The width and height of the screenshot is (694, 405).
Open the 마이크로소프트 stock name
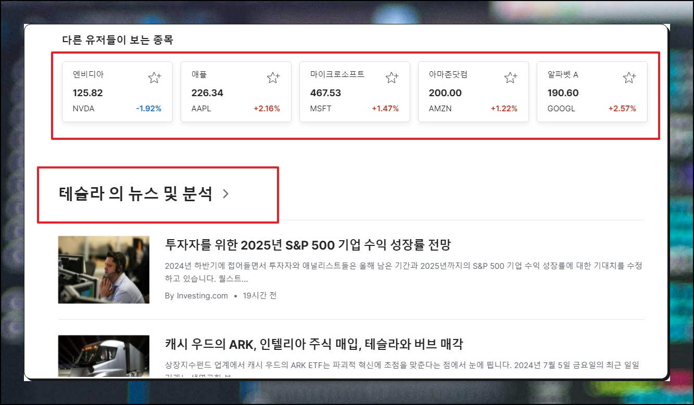pyautogui.click(x=337, y=74)
